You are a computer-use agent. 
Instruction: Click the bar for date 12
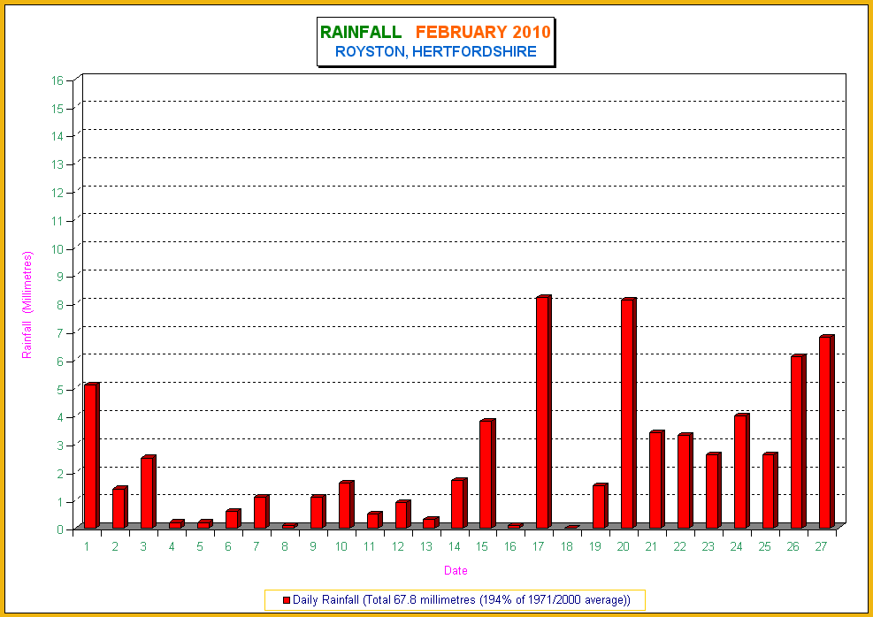tap(402, 514)
